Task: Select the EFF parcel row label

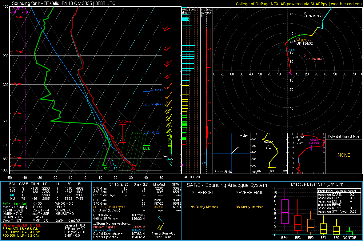Action: (x=12, y=192)
